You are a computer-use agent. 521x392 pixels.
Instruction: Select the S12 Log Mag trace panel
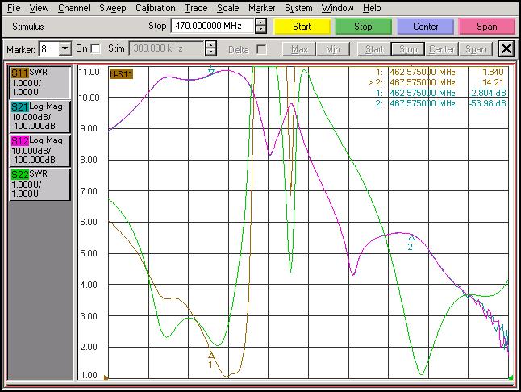(x=40, y=150)
